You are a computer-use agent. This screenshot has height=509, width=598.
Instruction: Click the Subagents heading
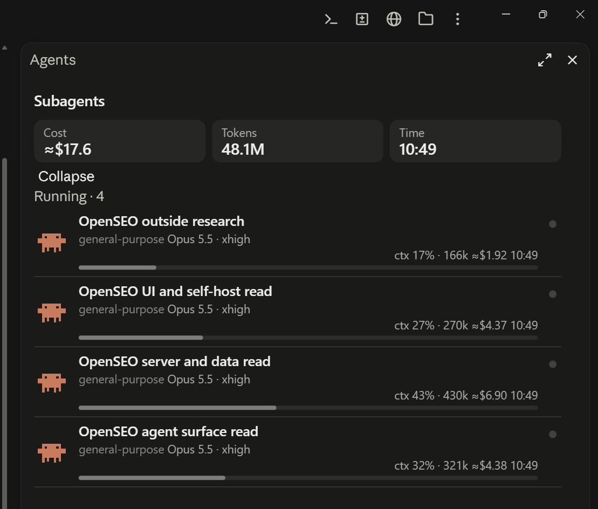(x=70, y=101)
